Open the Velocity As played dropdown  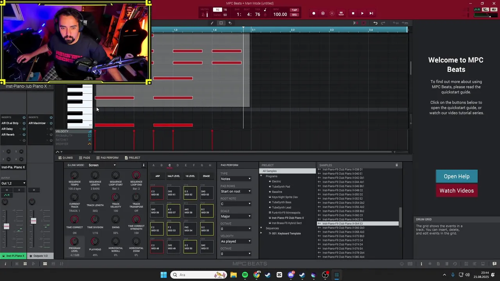pyautogui.click(x=236, y=241)
